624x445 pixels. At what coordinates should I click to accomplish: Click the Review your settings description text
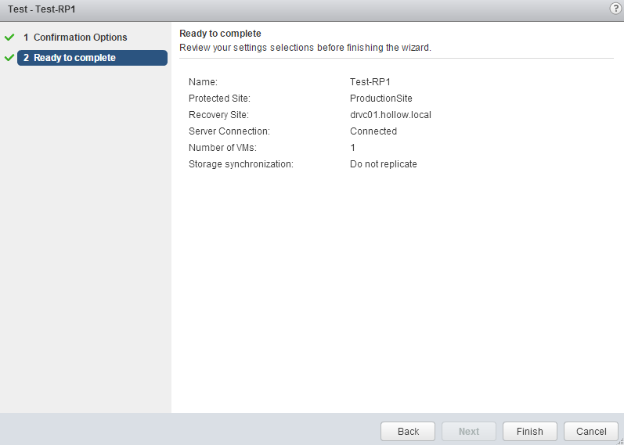coord(305,48)
